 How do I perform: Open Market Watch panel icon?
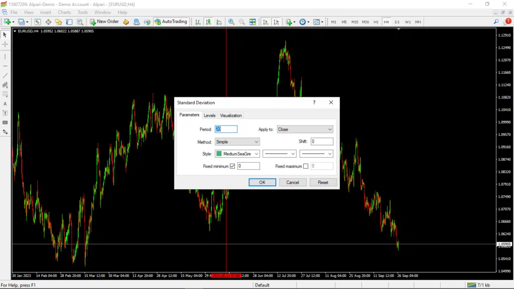click(37, 22)
